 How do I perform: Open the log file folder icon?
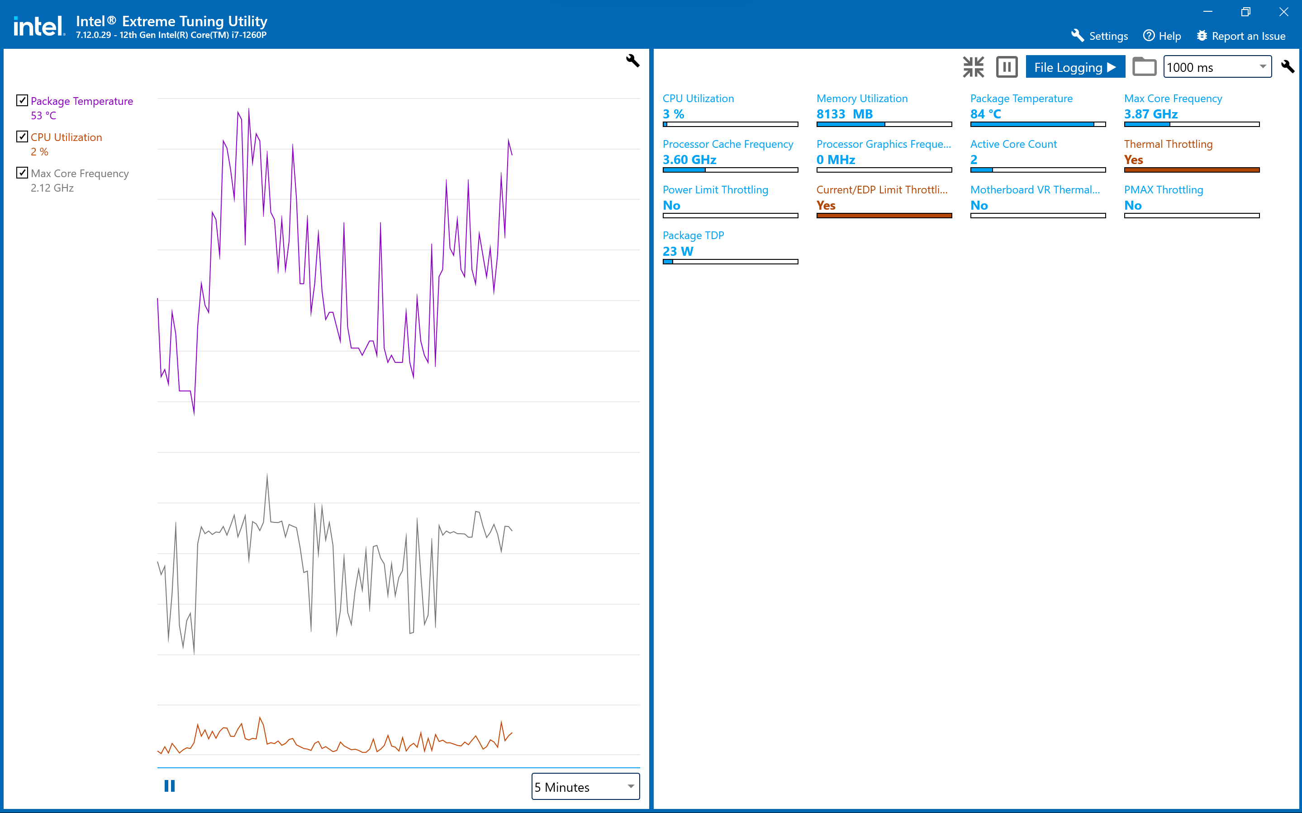[1144, 67]
